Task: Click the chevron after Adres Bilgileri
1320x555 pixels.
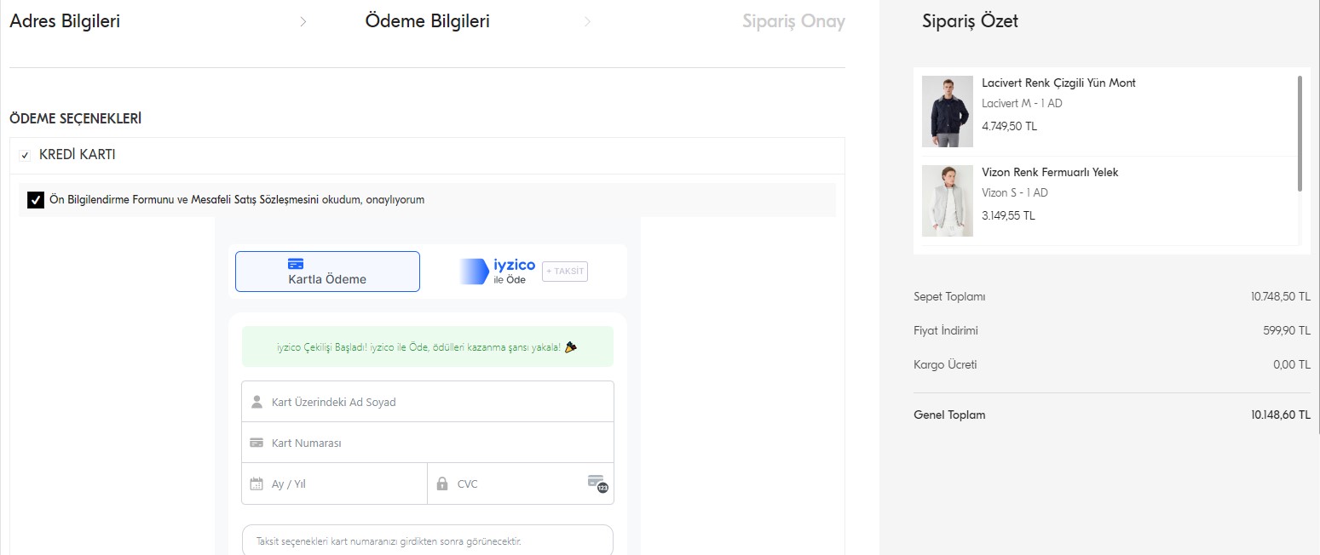Action: pyautogui.click(x=303, y=22)
